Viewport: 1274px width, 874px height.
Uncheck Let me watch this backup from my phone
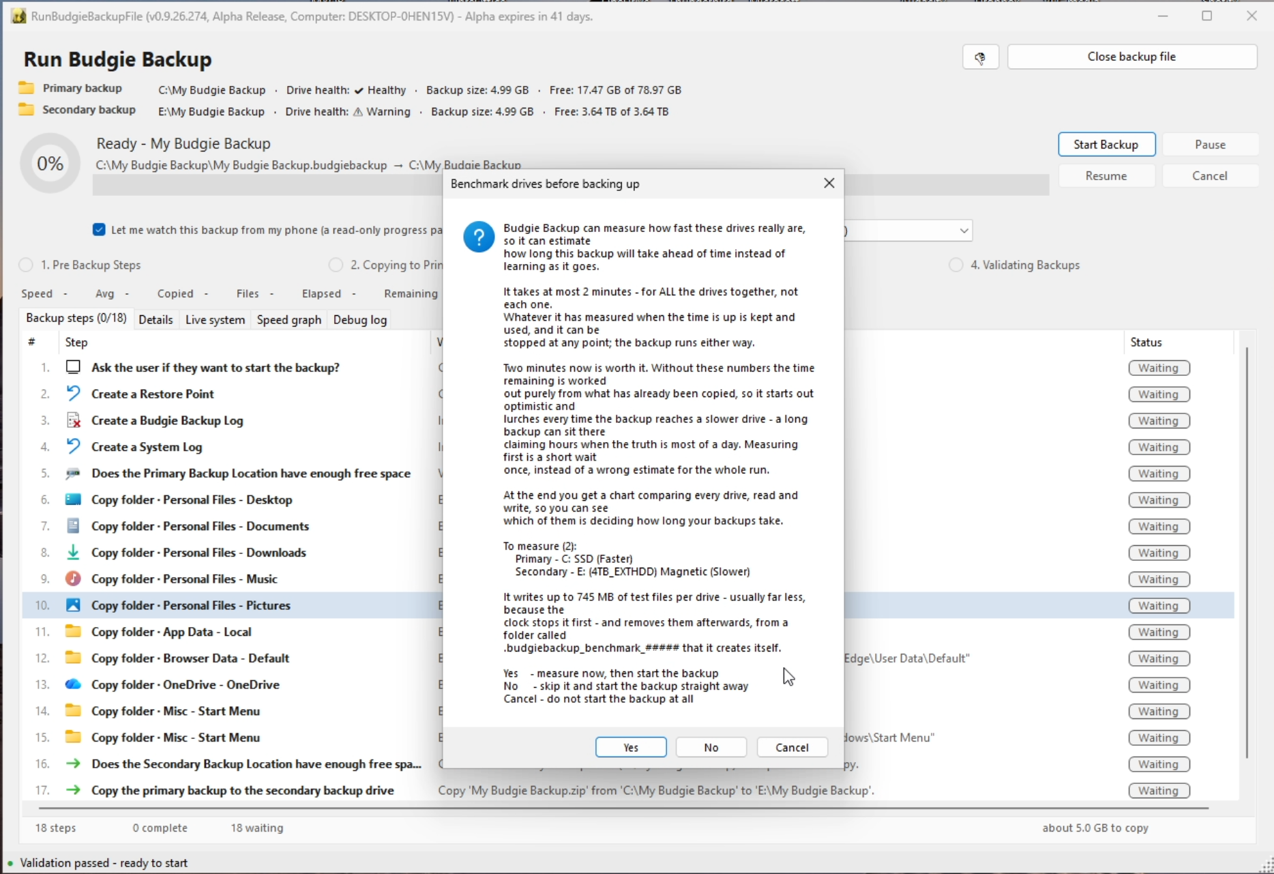coord(100,230)
